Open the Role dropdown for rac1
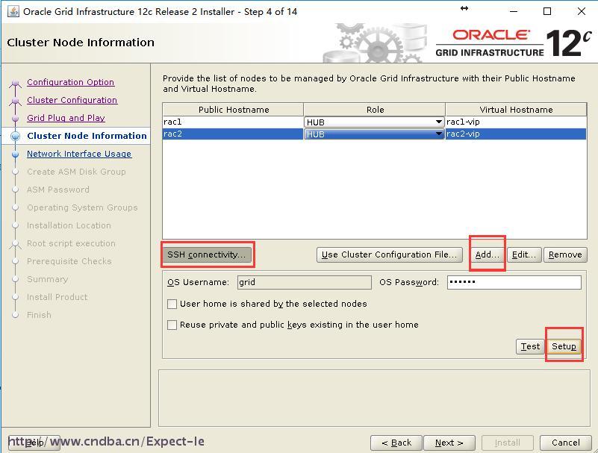The width and height of the screenshot is (598, 453). click(374, 122)
